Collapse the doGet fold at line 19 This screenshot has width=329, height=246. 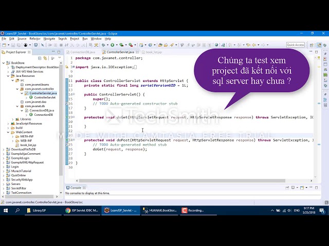[74, 117]
